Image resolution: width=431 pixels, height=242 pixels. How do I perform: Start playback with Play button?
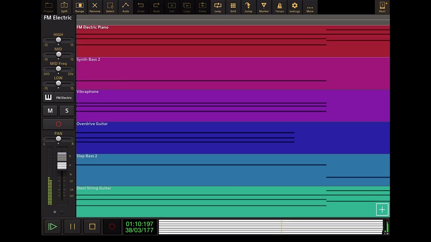pos(53,227)
